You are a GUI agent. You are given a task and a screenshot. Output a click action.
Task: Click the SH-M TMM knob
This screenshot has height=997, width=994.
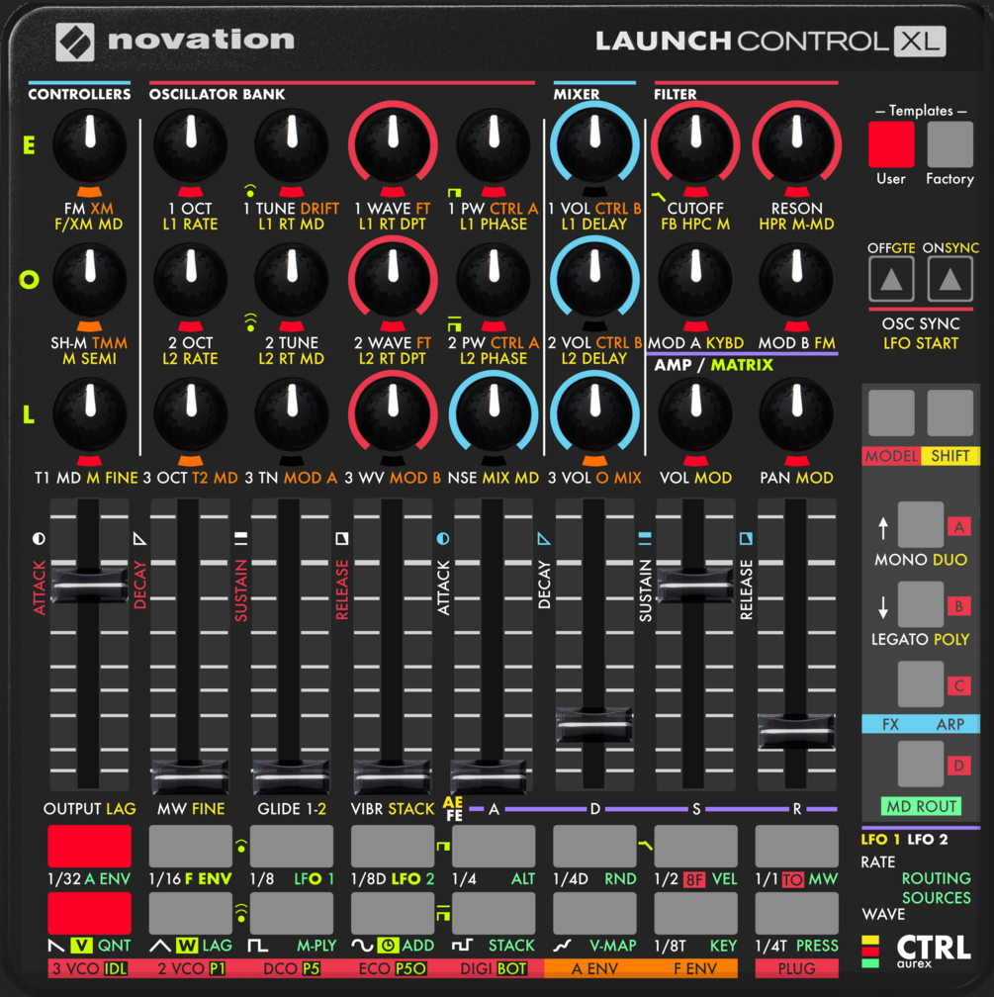click(x=90, y=279)
